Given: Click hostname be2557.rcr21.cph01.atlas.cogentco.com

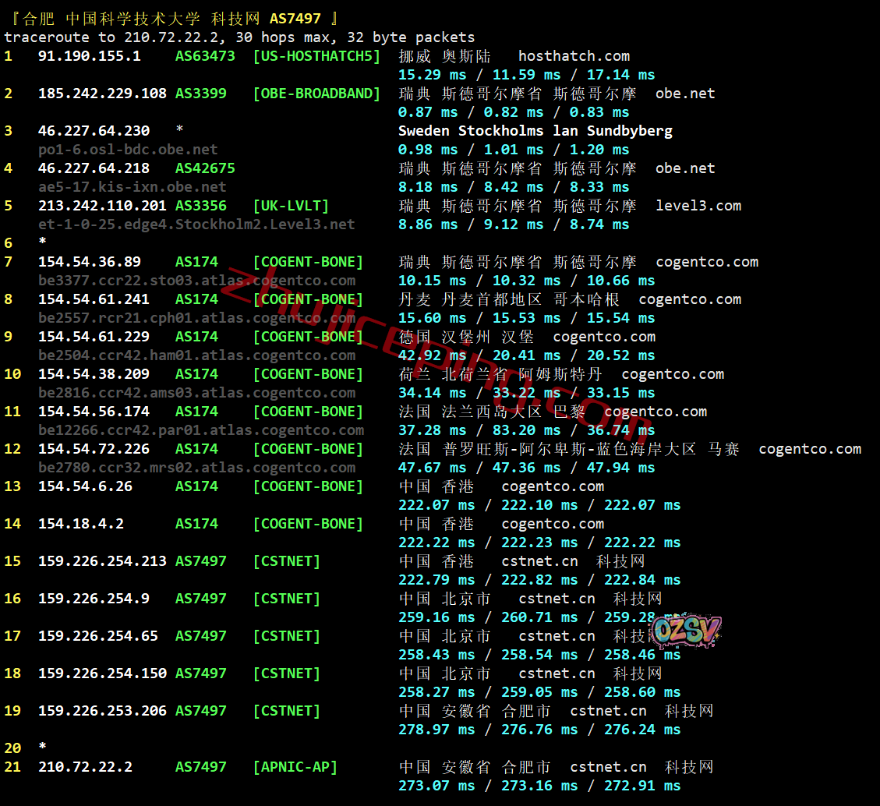Looking at the screenshot, I should click(x=196, y=318).
